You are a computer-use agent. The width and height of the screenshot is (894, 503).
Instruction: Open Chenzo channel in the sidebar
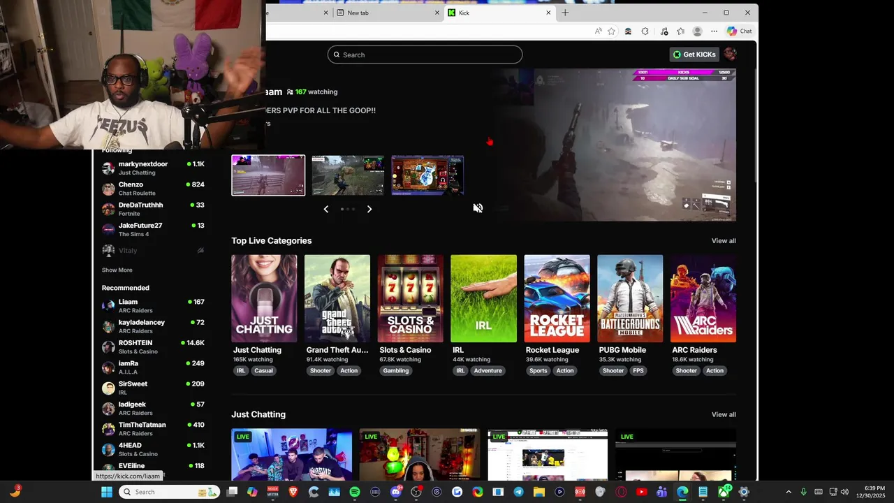point(153,189)
